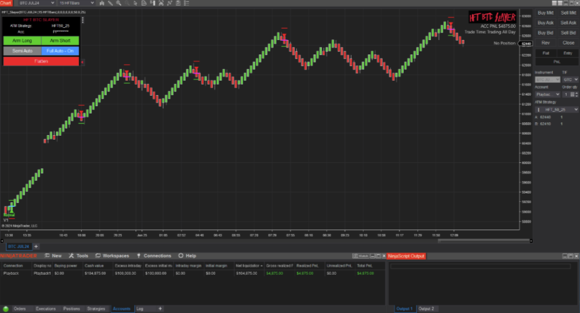Click the Close position button in Chart Trader
The image size is (580, 313).
pyautogui.click(x=568, y=43)
